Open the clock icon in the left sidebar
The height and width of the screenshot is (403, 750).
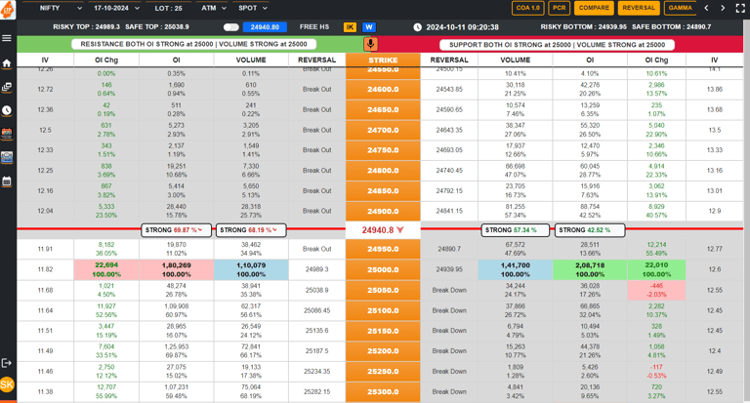(x=7, y=110)
